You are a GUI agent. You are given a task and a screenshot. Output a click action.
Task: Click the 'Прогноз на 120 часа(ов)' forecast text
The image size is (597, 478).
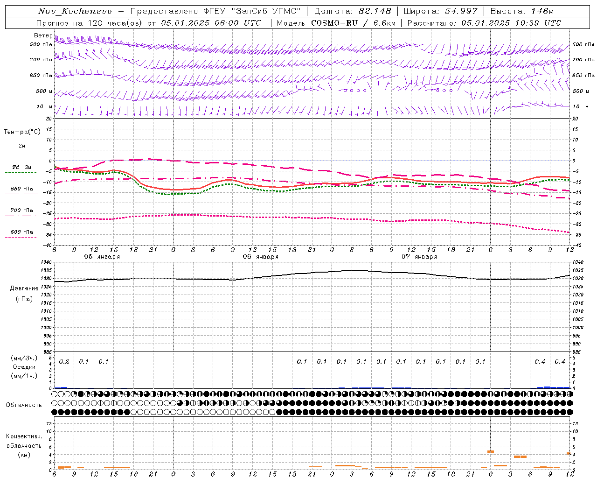click(x=90, y=23)
